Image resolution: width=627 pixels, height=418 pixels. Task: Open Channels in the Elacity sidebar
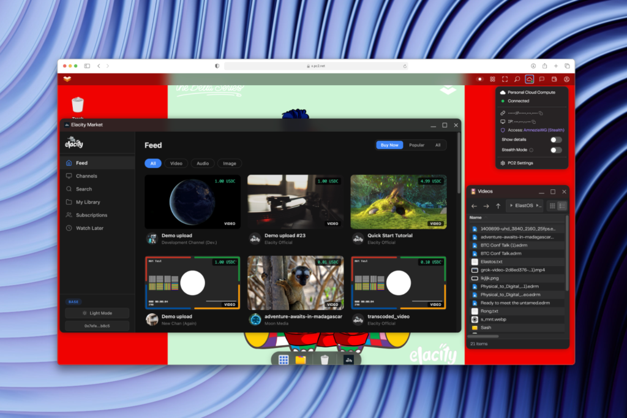(86, 176)
